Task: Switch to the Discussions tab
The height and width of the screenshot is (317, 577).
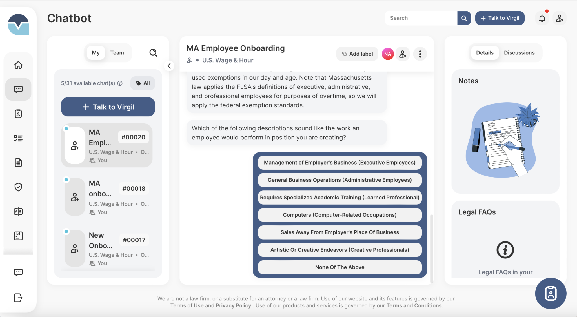Action: (519, 52)
